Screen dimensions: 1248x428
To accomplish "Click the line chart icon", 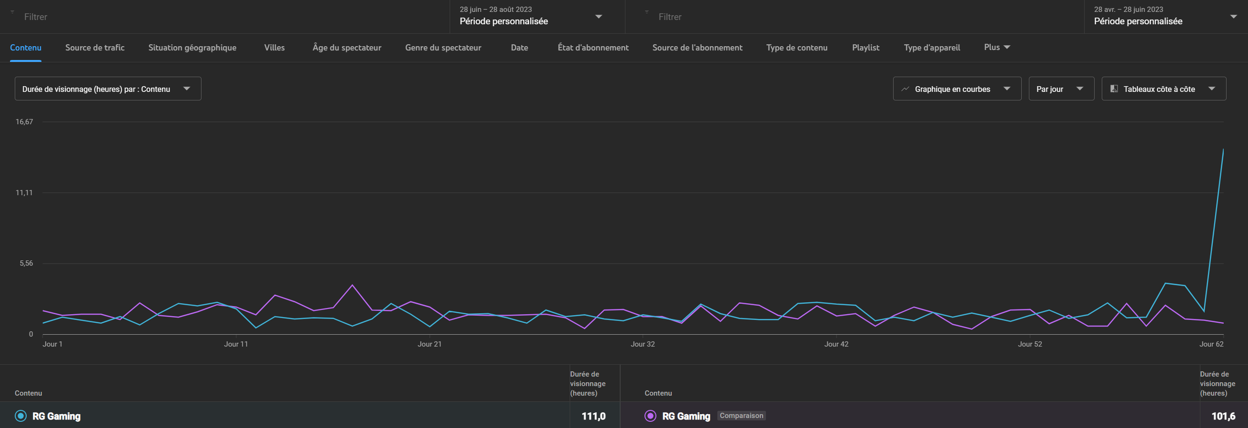I will tap(905, 89).
